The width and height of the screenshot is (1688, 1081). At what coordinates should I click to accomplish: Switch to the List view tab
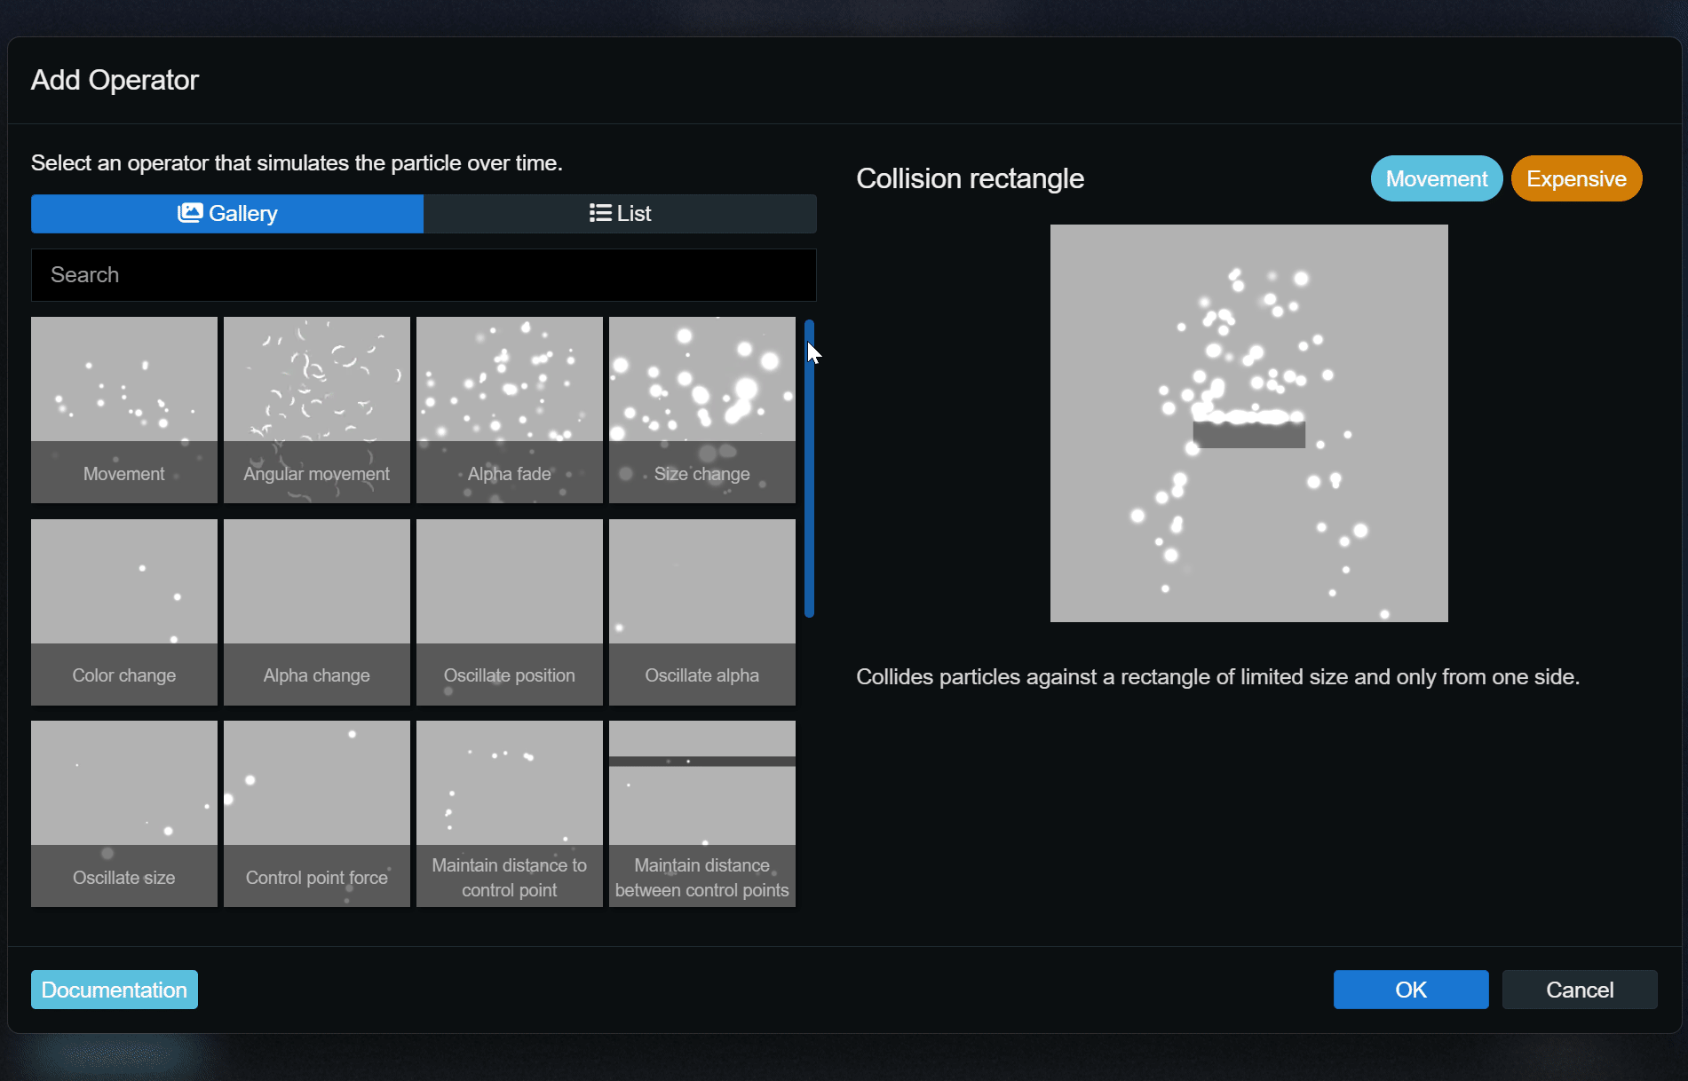click(x=620, y=214)
